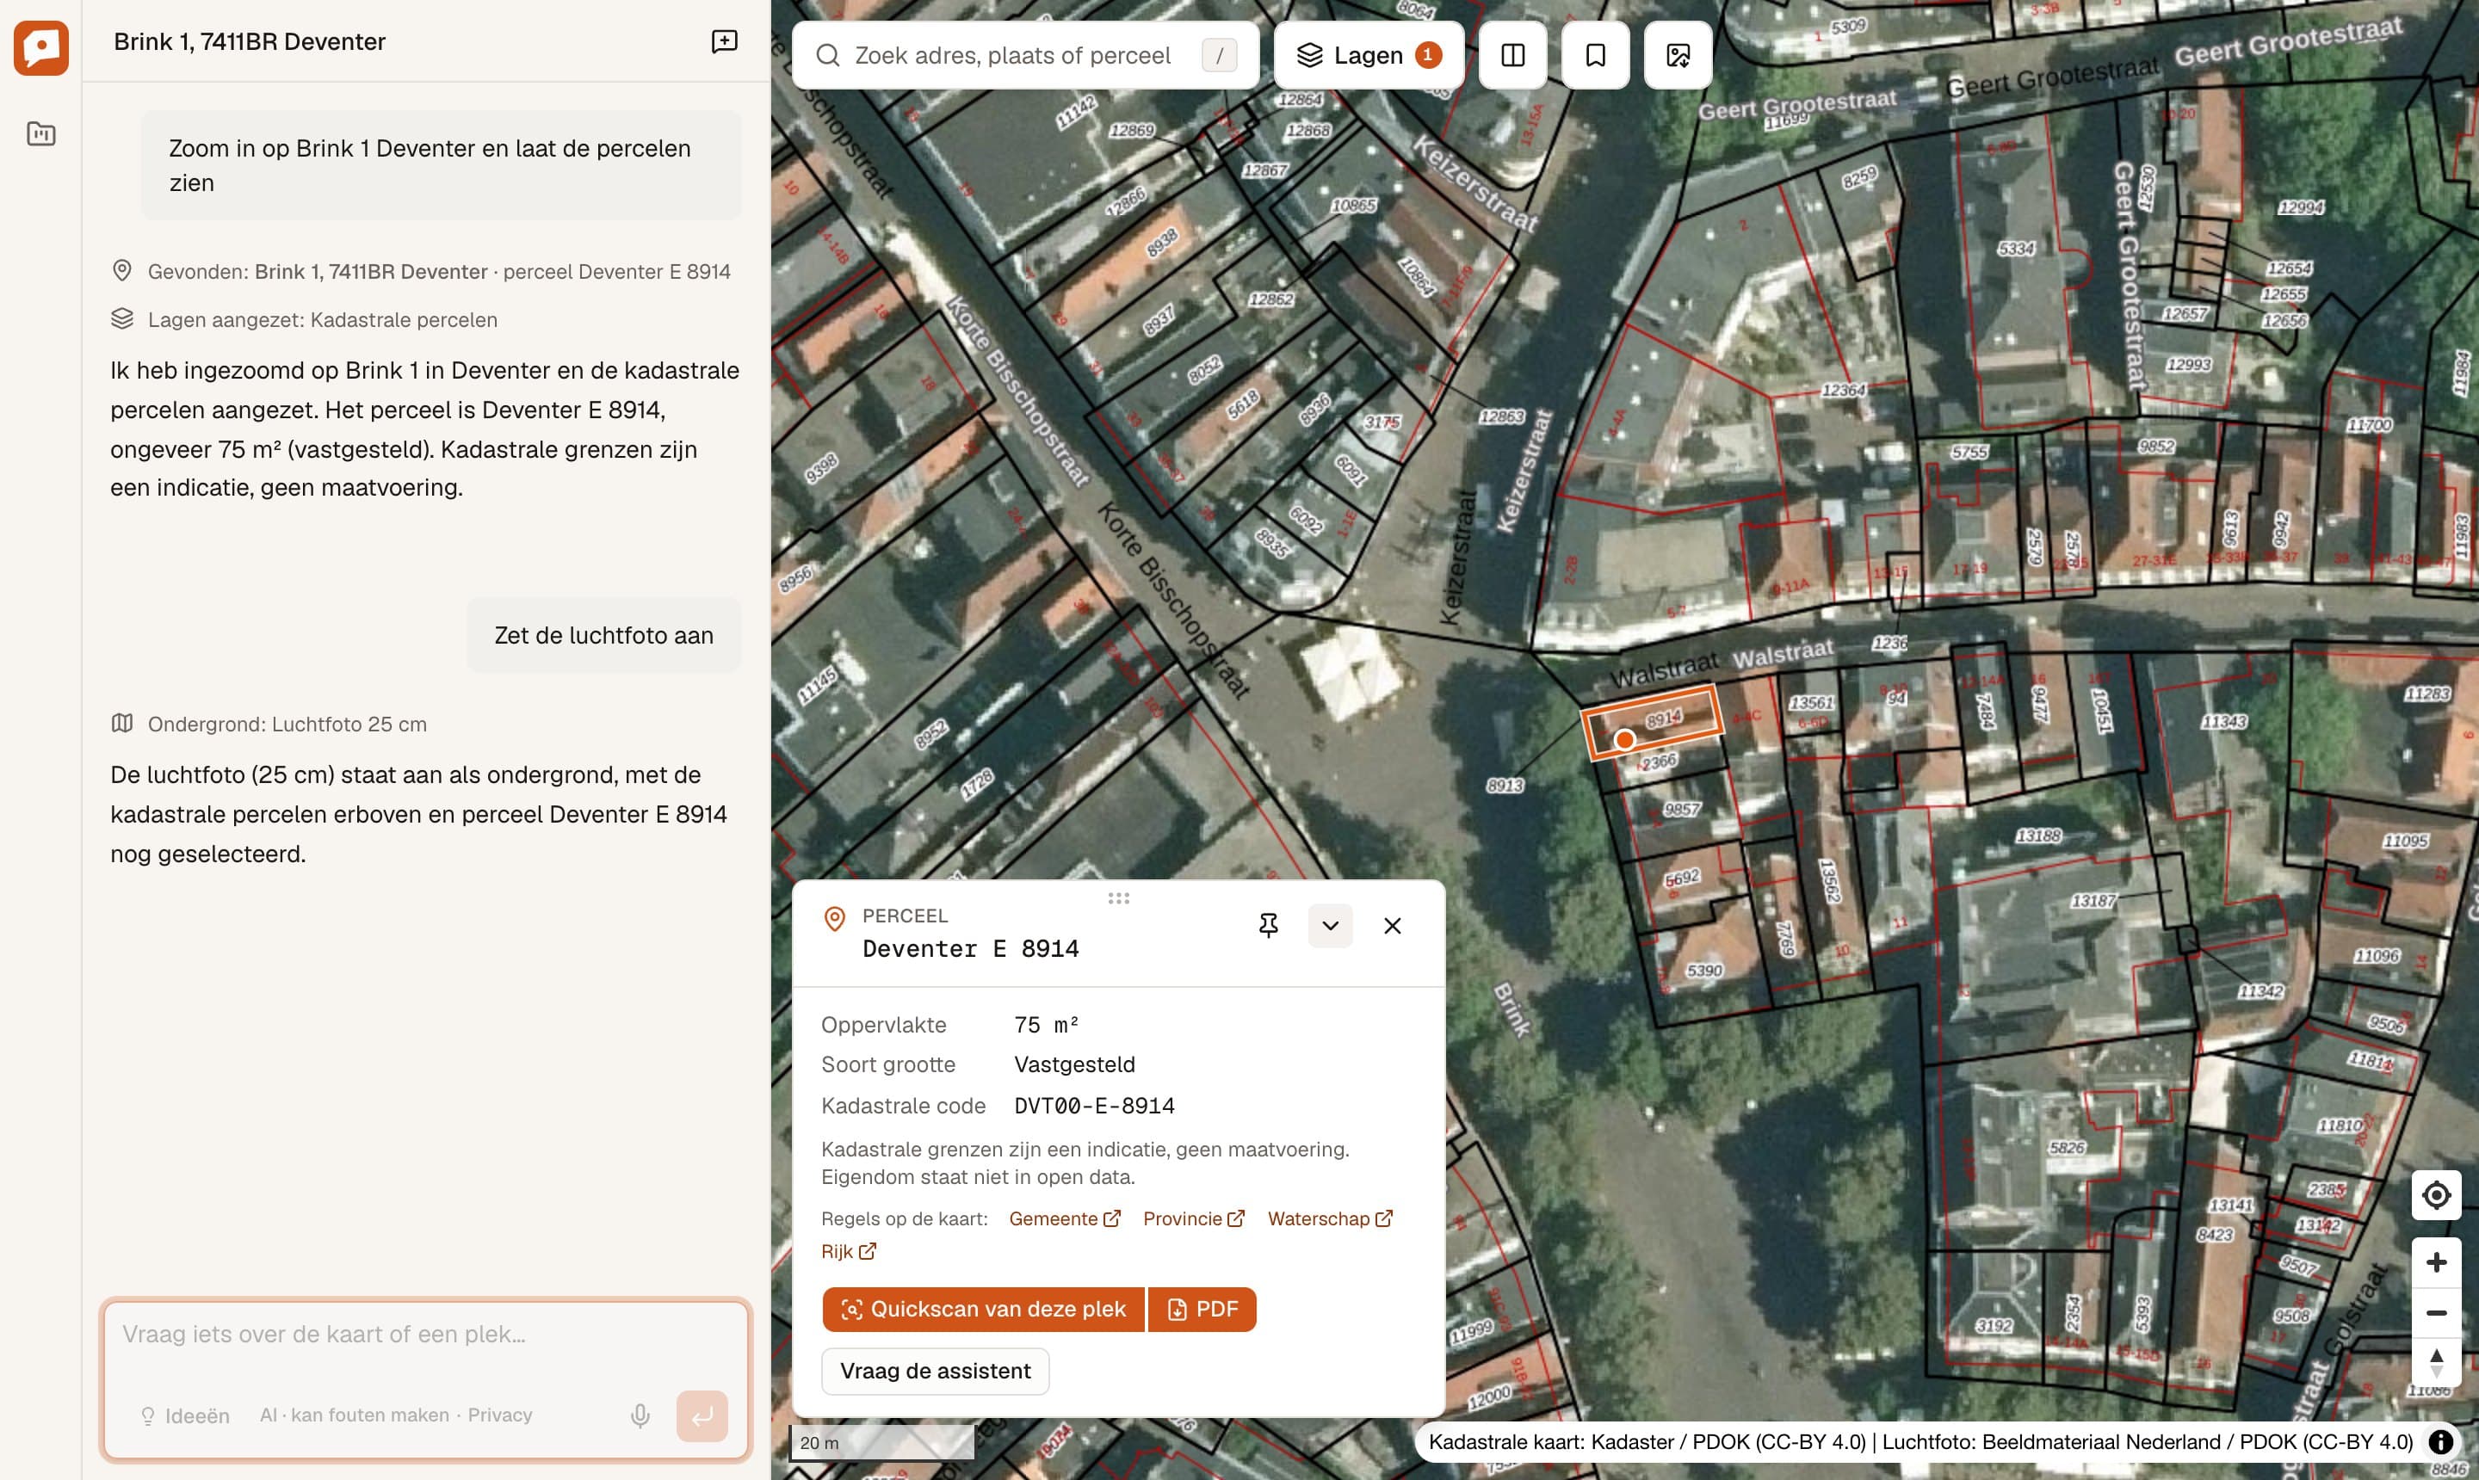This screenshot has height=1480, width=2479.
Task: Open the Waterschap rules link
Action: coord(1330,1218)
